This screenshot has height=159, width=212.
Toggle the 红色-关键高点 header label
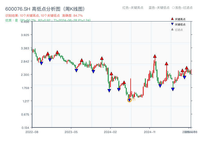pos(133,8)
